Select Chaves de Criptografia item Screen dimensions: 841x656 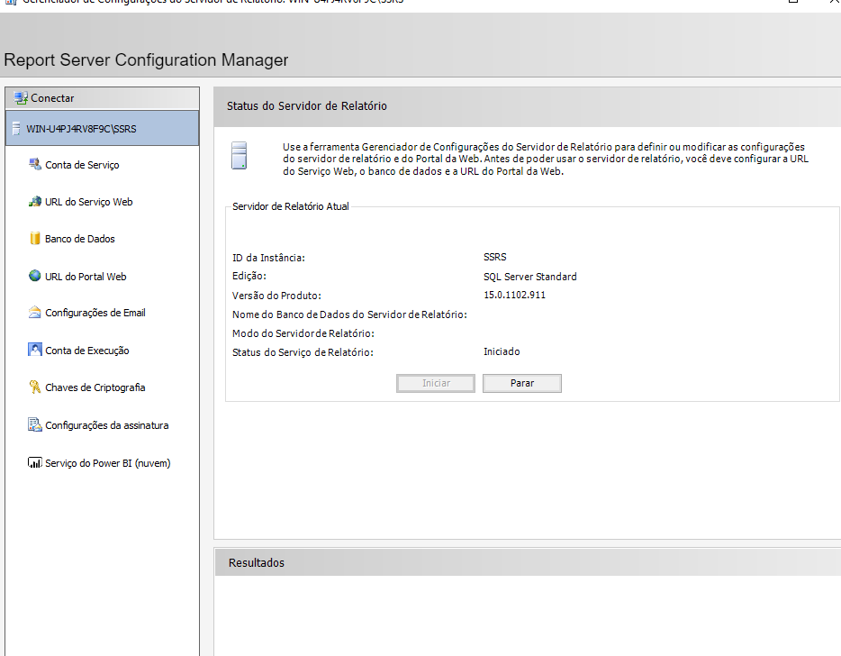[95, 387]
